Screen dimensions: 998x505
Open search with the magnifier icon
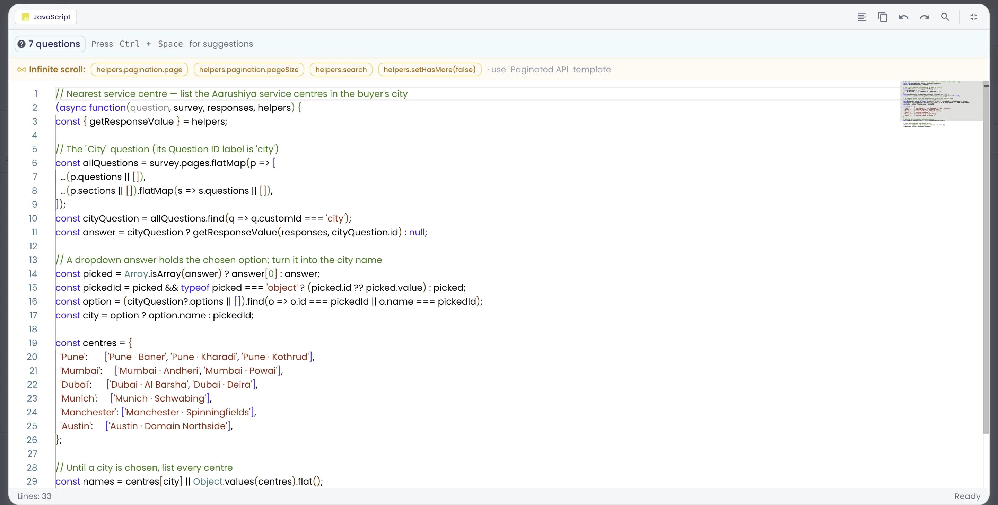tap(945, 17)
